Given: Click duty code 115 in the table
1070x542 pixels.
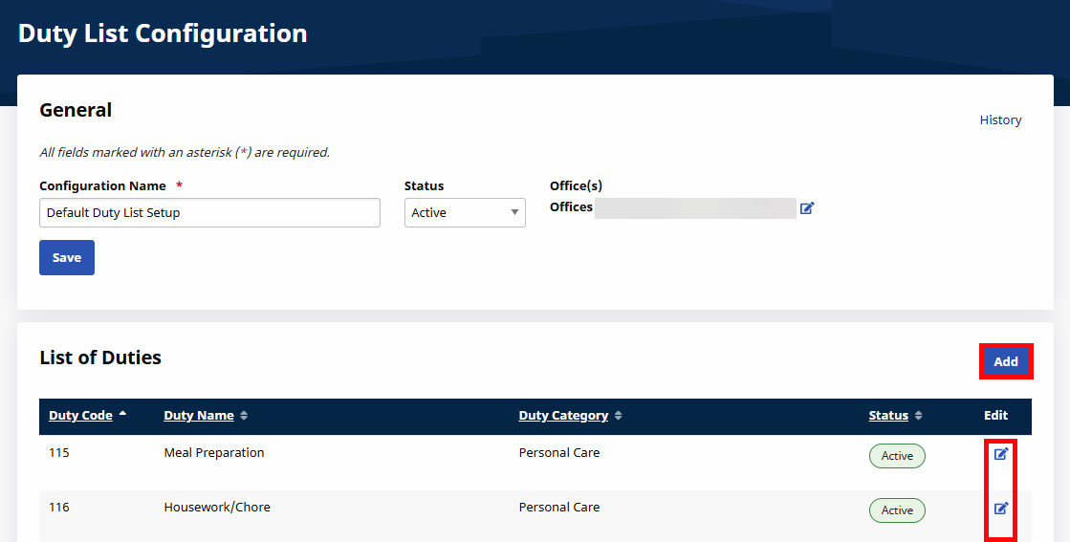Looking at the screenshot, I should pos(59,453).
